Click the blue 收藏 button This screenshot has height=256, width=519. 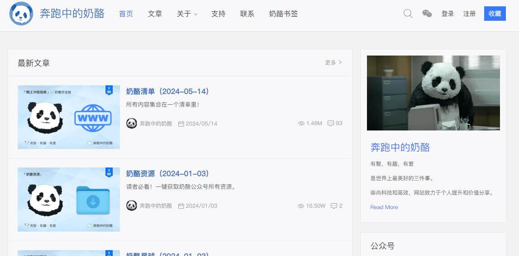coord(495,14)
